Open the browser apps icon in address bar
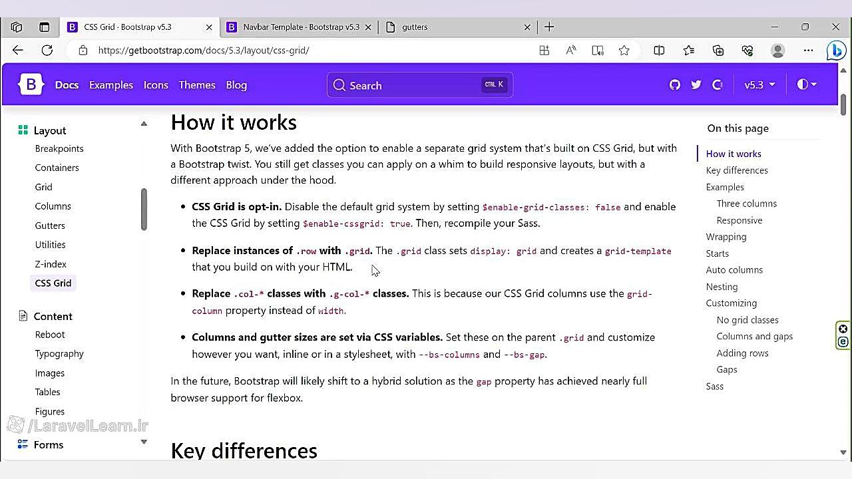This screenshot has height=479, width=852. 544,50
